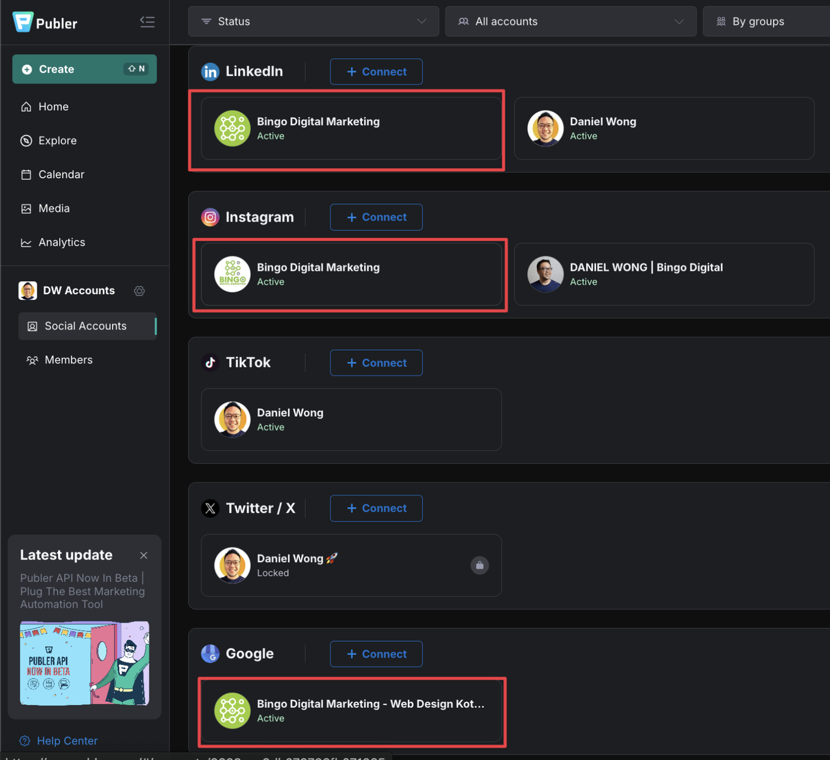The width and height of the screenshot is (830, 760).
Task: Dismiss the Latest update card
Action: click(x=143, y=556)
